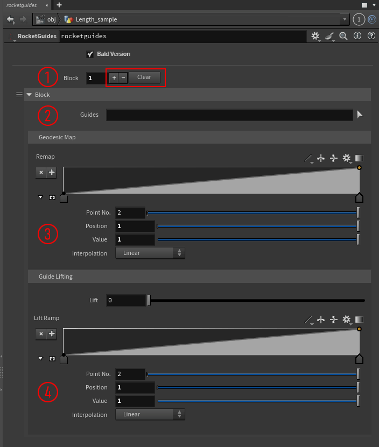The width and height of the screenshot is (379, 447).
Task: Click the Guides input field
Action: (x=230, y=115)
